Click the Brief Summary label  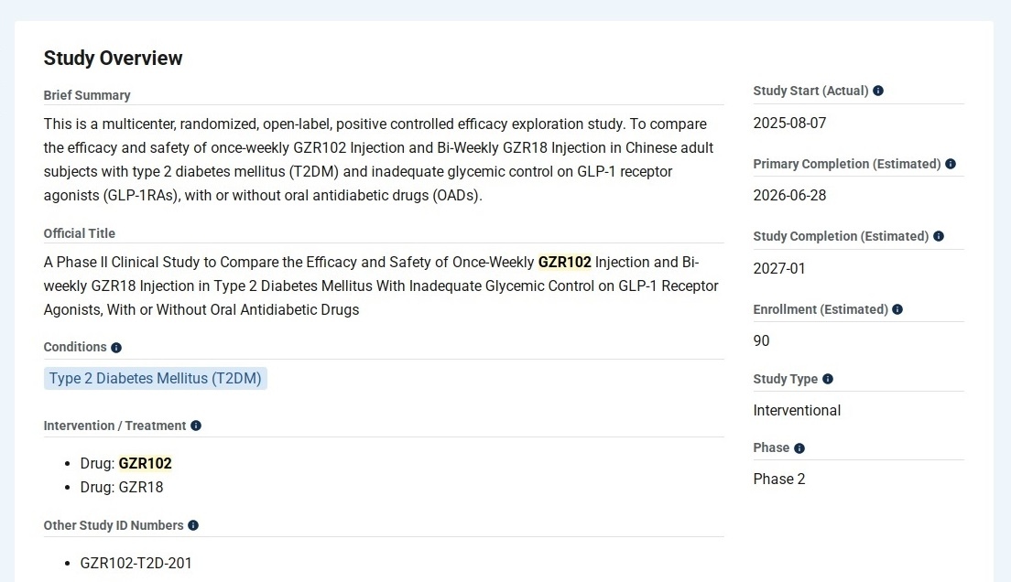tap(87, 95)
